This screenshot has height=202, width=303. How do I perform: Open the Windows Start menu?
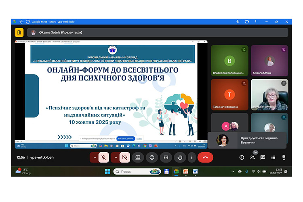[x=107, y=171]
